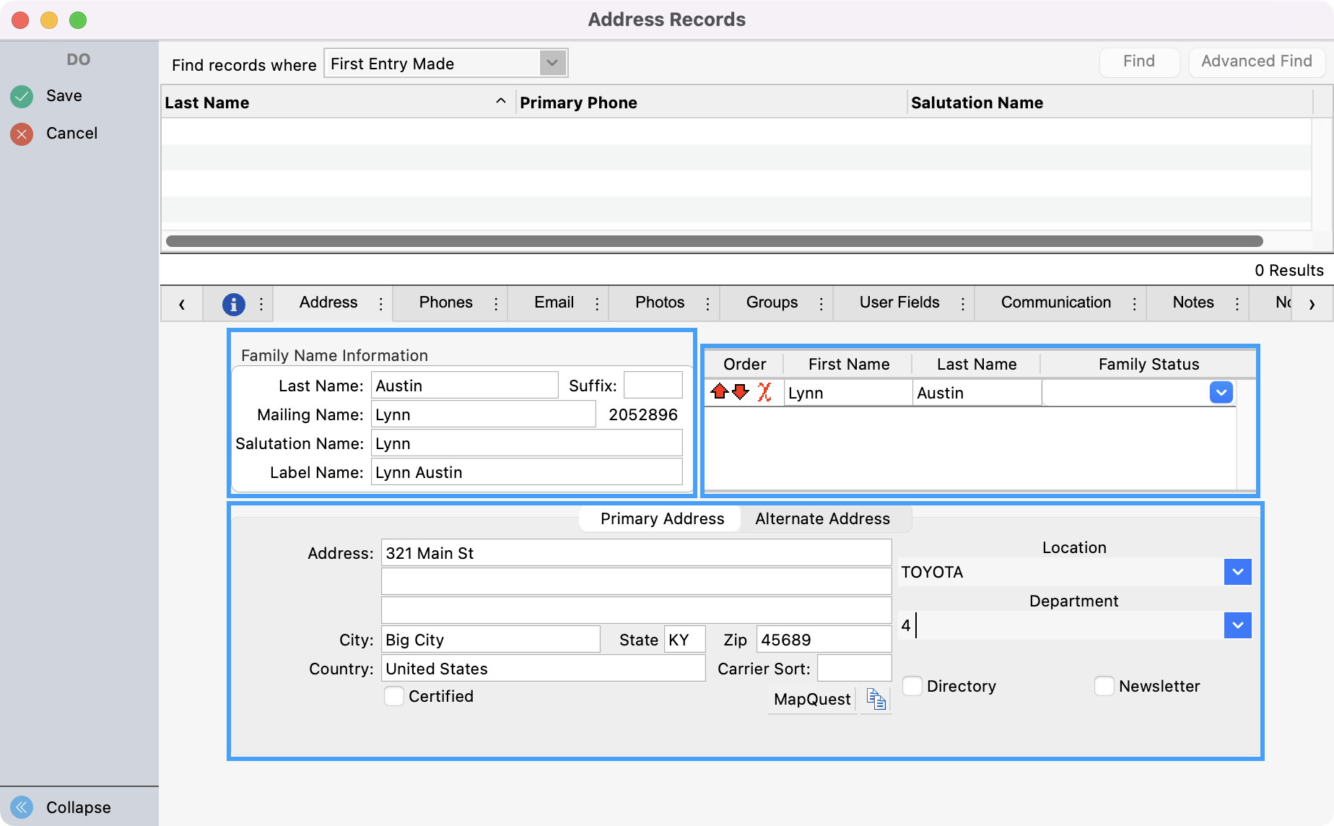Click the copy address icon beside MapQuest
The image size is (1334, 826).
(x=876, y=699)
